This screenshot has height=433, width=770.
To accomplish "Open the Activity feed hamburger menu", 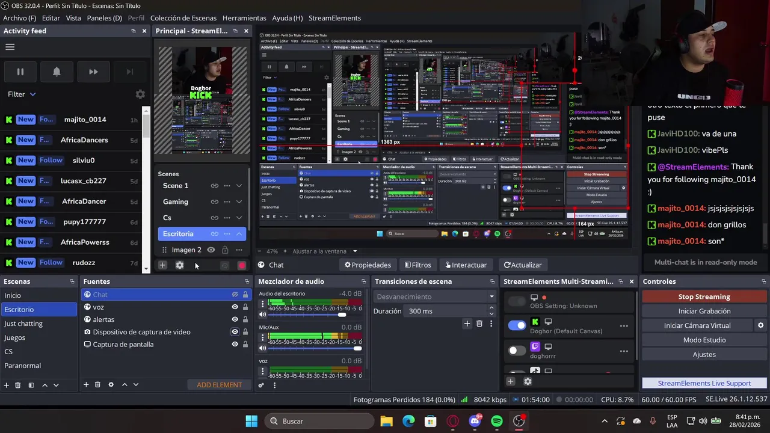I will pyautogui.click(x=10, y=47).
